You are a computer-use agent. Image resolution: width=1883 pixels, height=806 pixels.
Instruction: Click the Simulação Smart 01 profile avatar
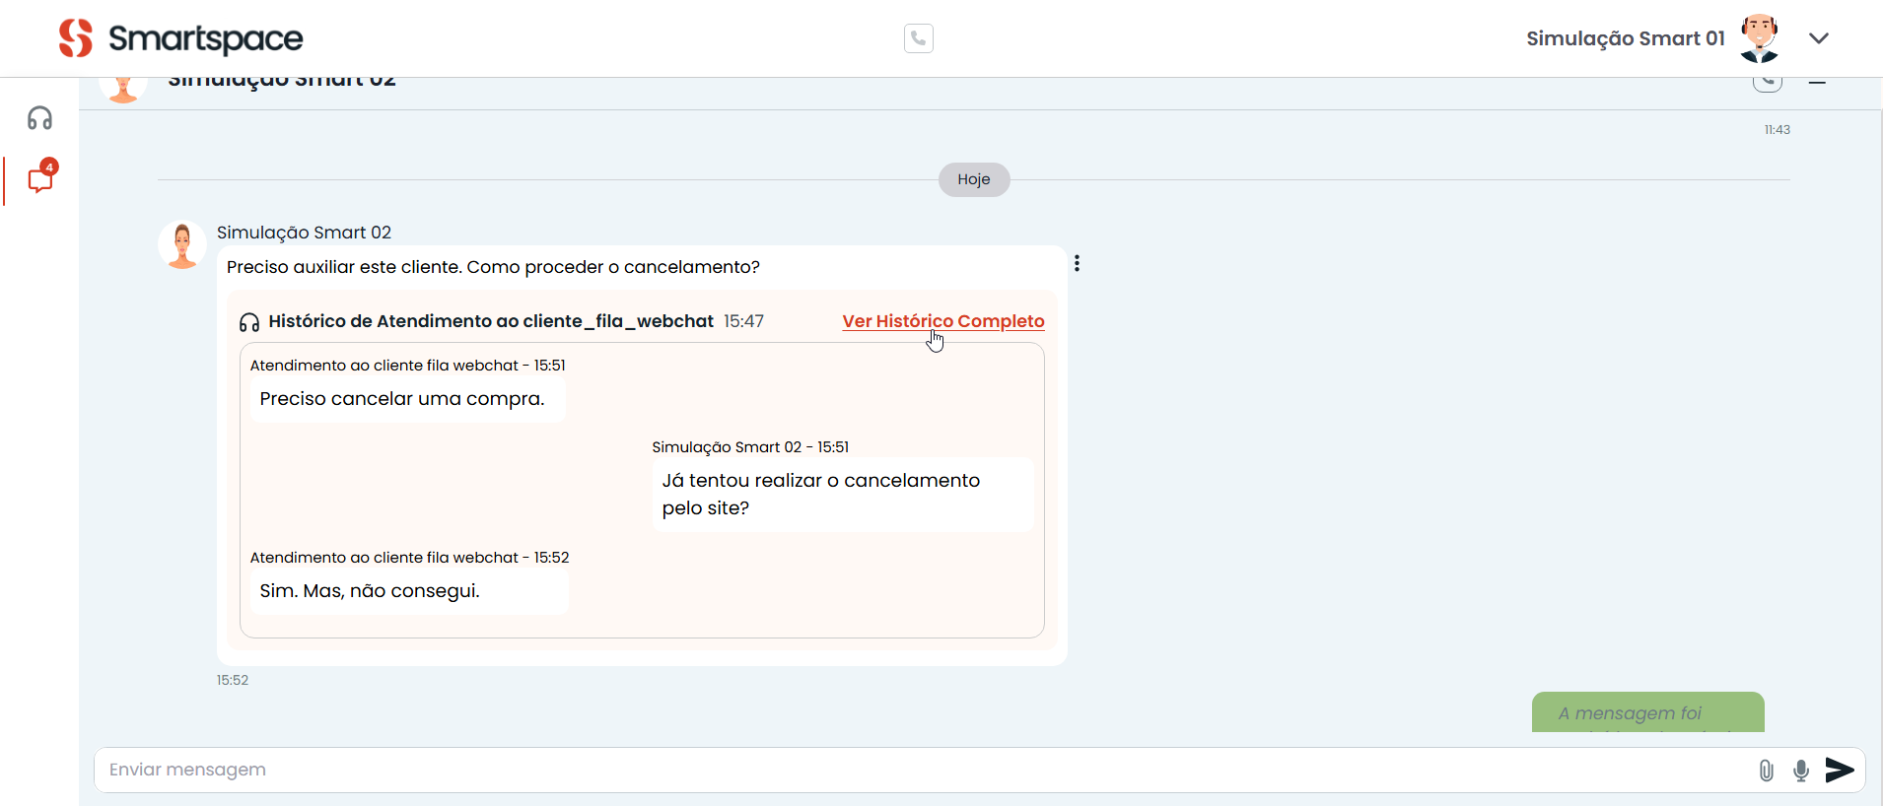(x=1759, y=38)
